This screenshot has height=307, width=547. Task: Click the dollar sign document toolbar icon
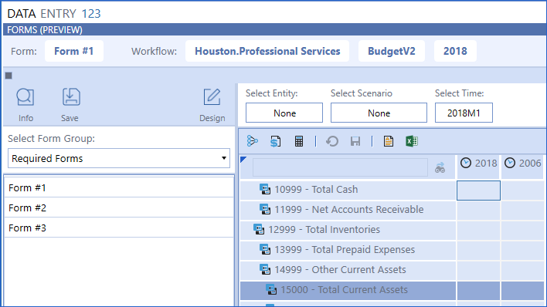(x=275, y=141)
